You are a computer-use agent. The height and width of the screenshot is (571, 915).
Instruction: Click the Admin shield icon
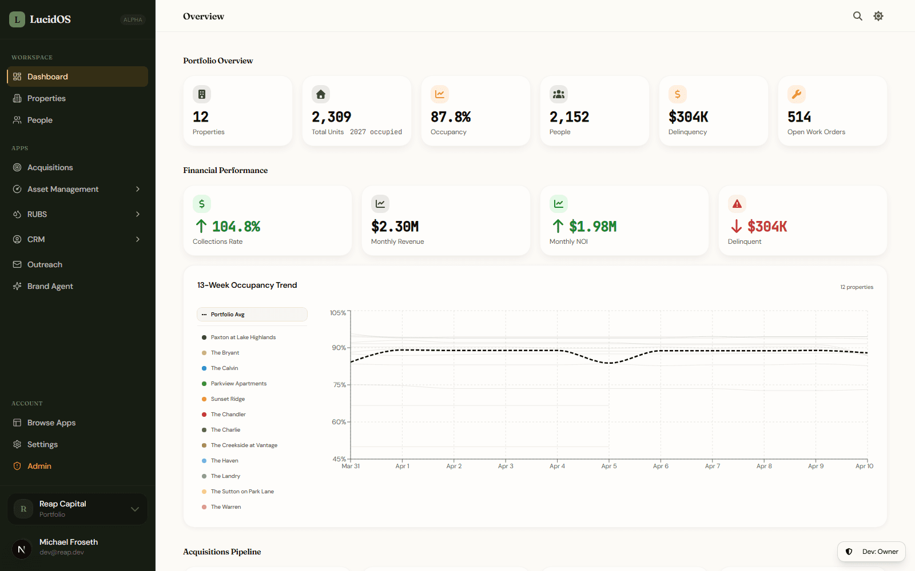[17, 466]
